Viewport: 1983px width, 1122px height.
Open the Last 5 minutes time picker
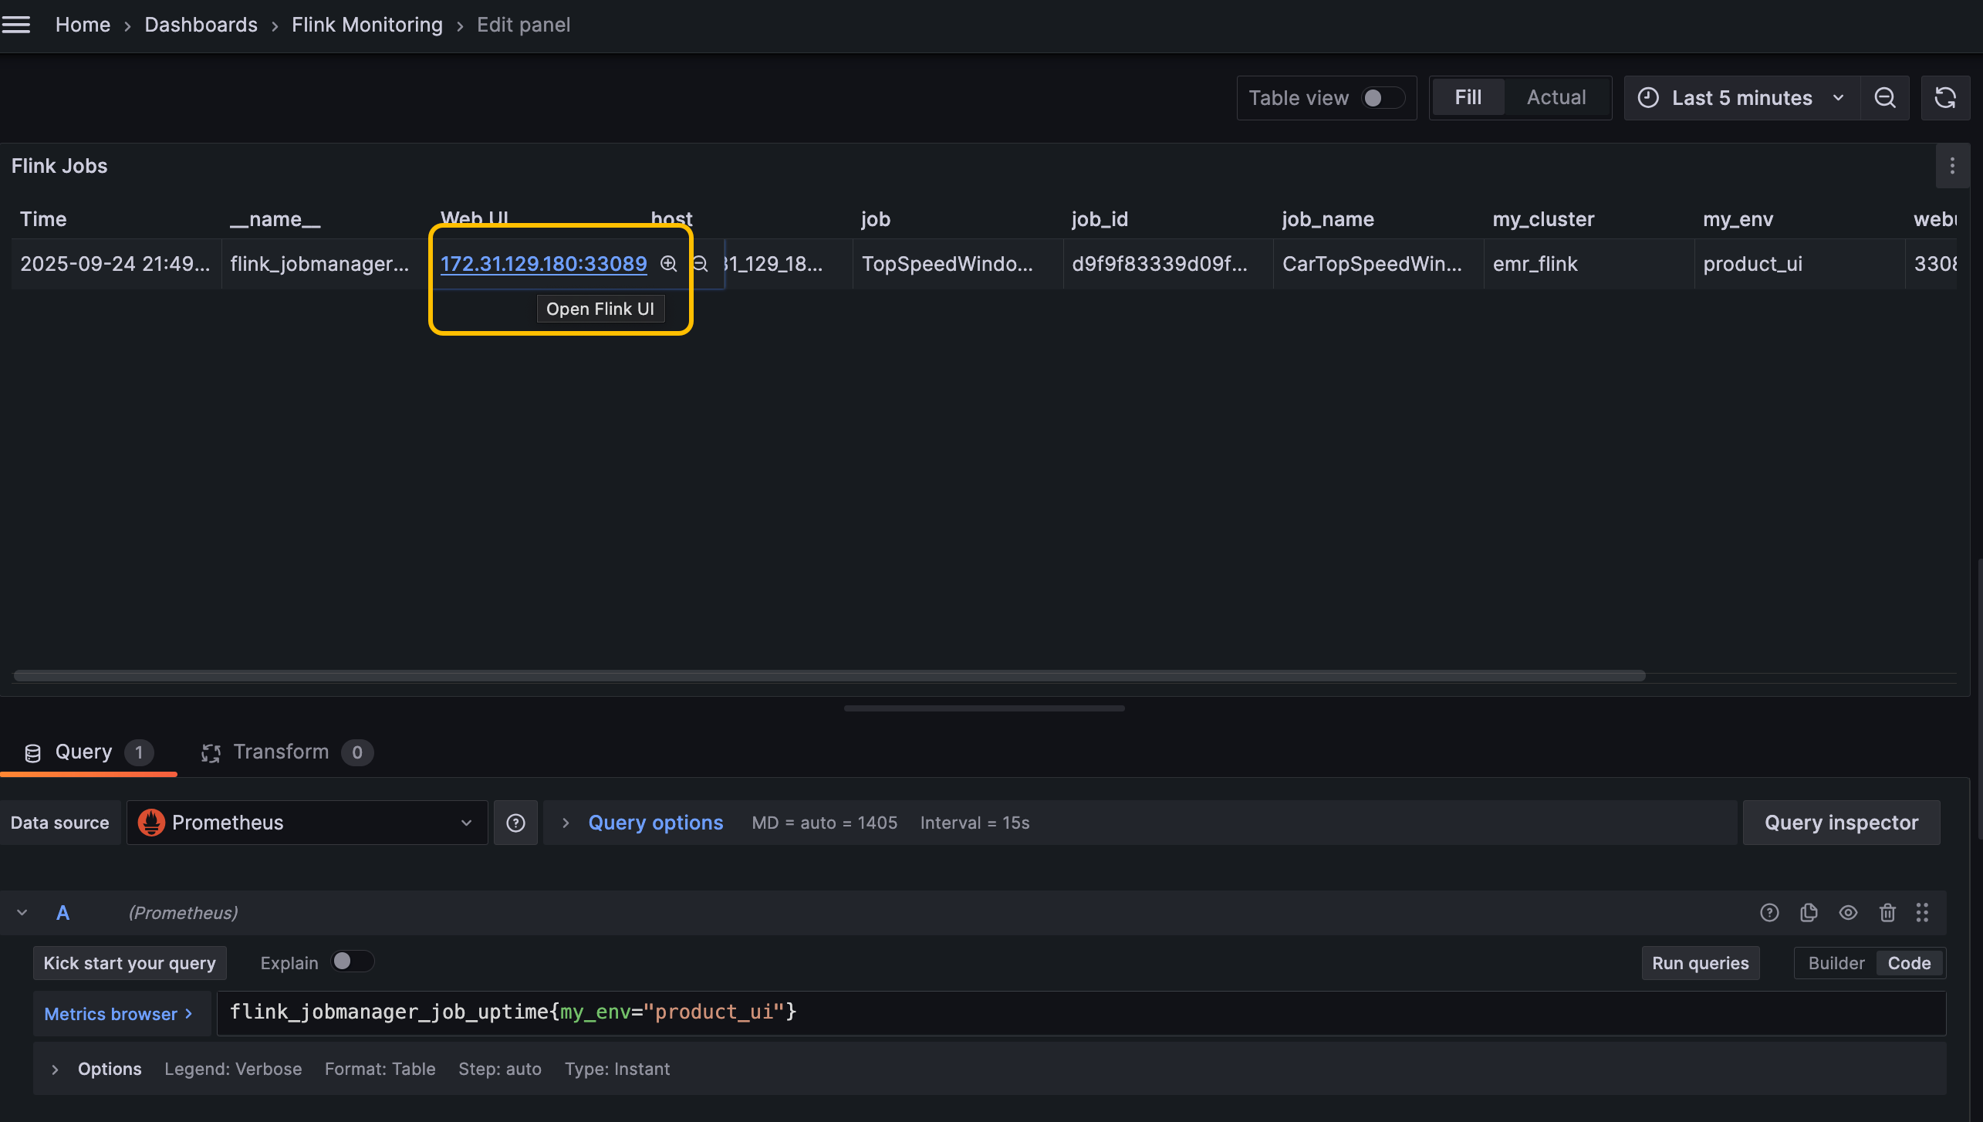1741,98
